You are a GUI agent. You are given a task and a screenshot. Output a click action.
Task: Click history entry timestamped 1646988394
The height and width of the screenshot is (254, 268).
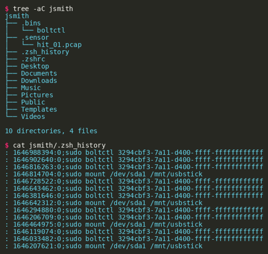(134, 153)
